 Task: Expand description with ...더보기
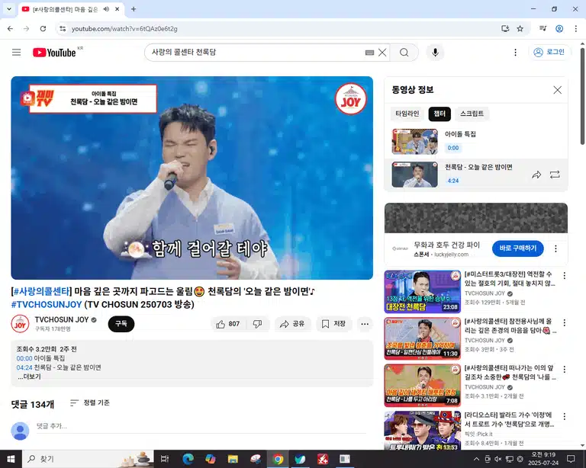pos(29,377)
